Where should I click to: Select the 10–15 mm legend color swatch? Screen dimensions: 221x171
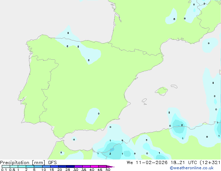click(46, 166)
